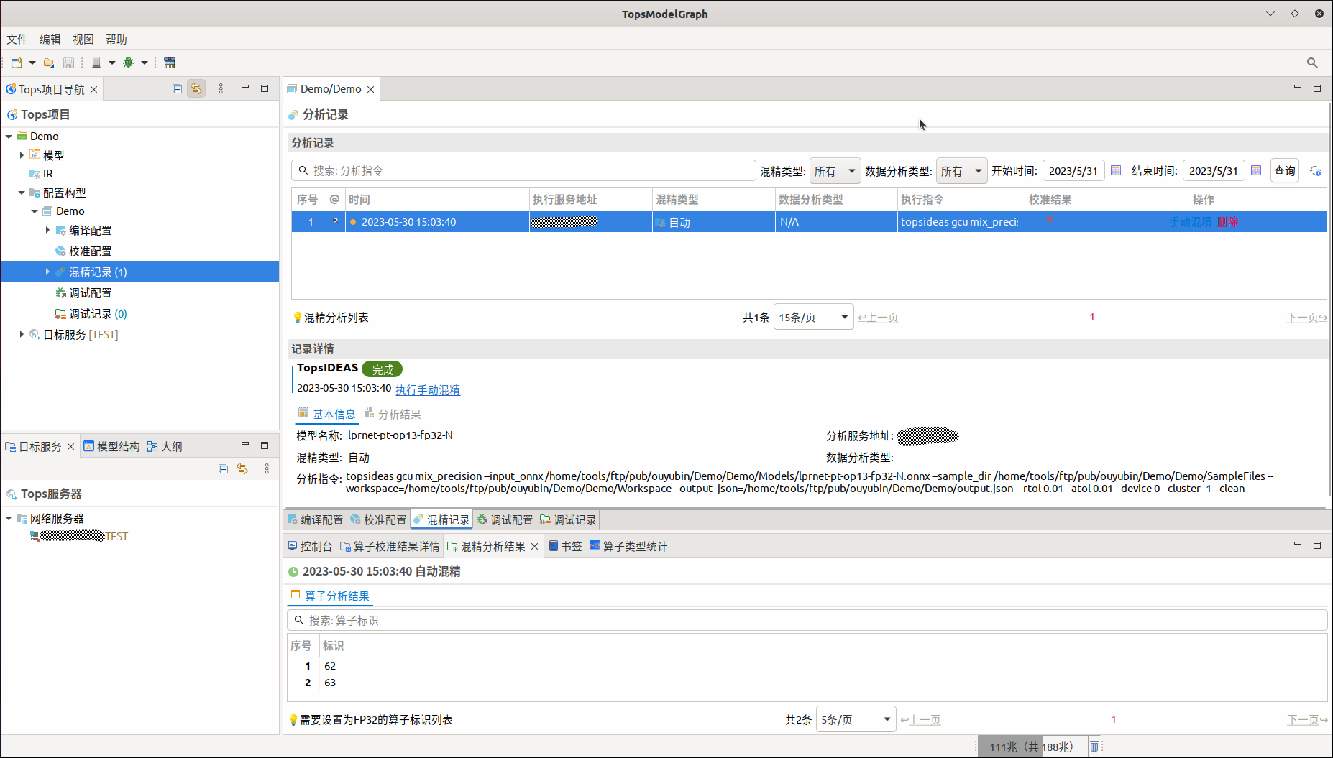Close the 混精分析结果 tab
1333x758 pixels.
[x=534, y=547]
